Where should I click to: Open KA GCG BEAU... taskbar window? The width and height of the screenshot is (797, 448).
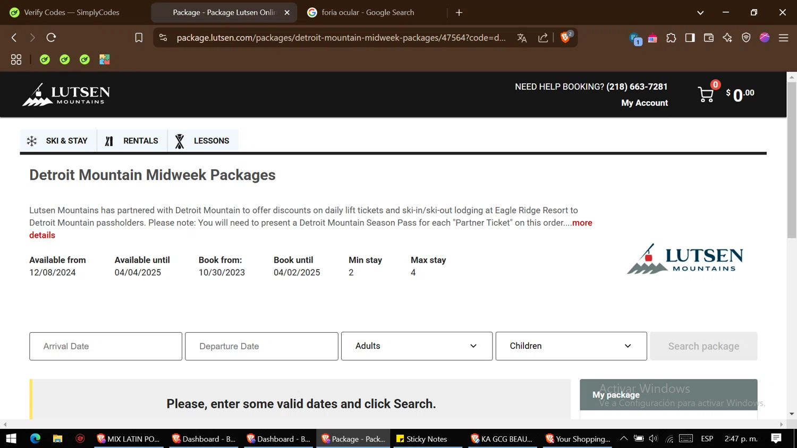(502, 438)
